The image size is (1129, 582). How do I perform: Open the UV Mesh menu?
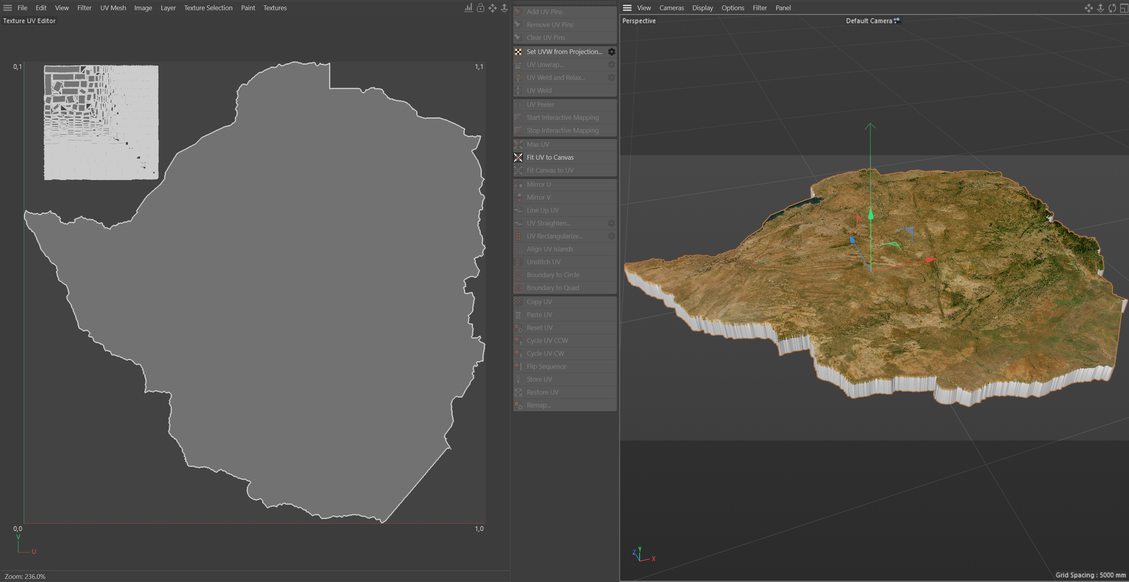[x=113, y=8]
